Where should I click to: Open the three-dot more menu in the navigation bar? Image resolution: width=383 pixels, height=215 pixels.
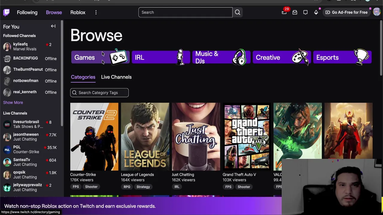(x=96, y=12)
